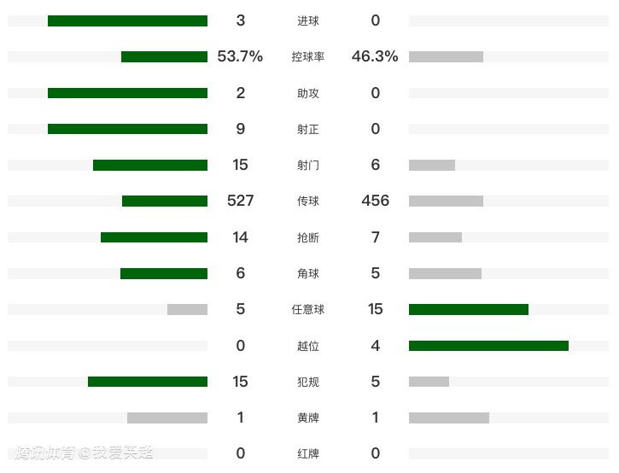Click the 腾讯体育 watermark text
Screen dimensions: 619x473
point(44,453)
